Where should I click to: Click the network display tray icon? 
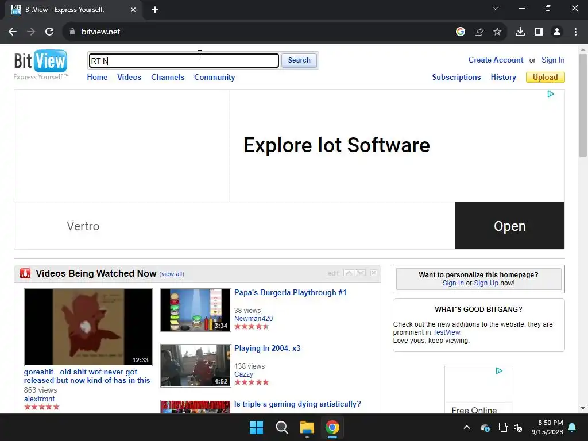pyautogui.click(x=503, y=427)
